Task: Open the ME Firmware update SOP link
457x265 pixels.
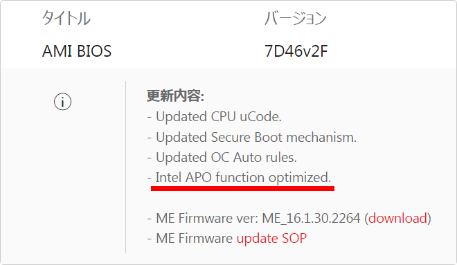Action: tap(271, 238)
